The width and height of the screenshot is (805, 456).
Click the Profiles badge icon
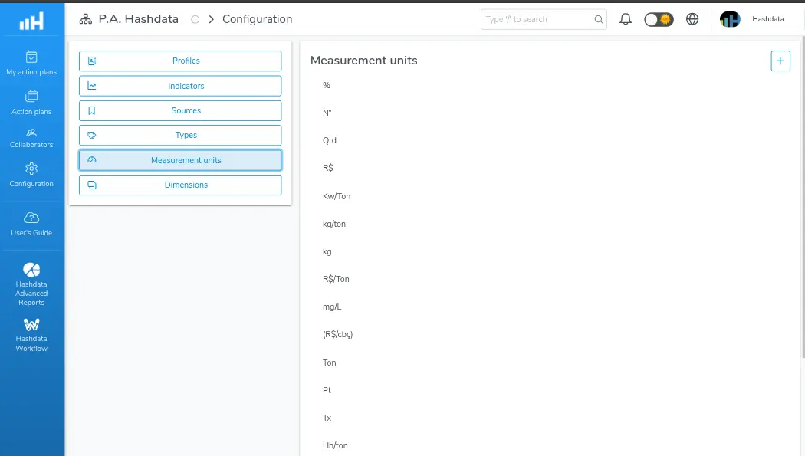pos(92,61)
